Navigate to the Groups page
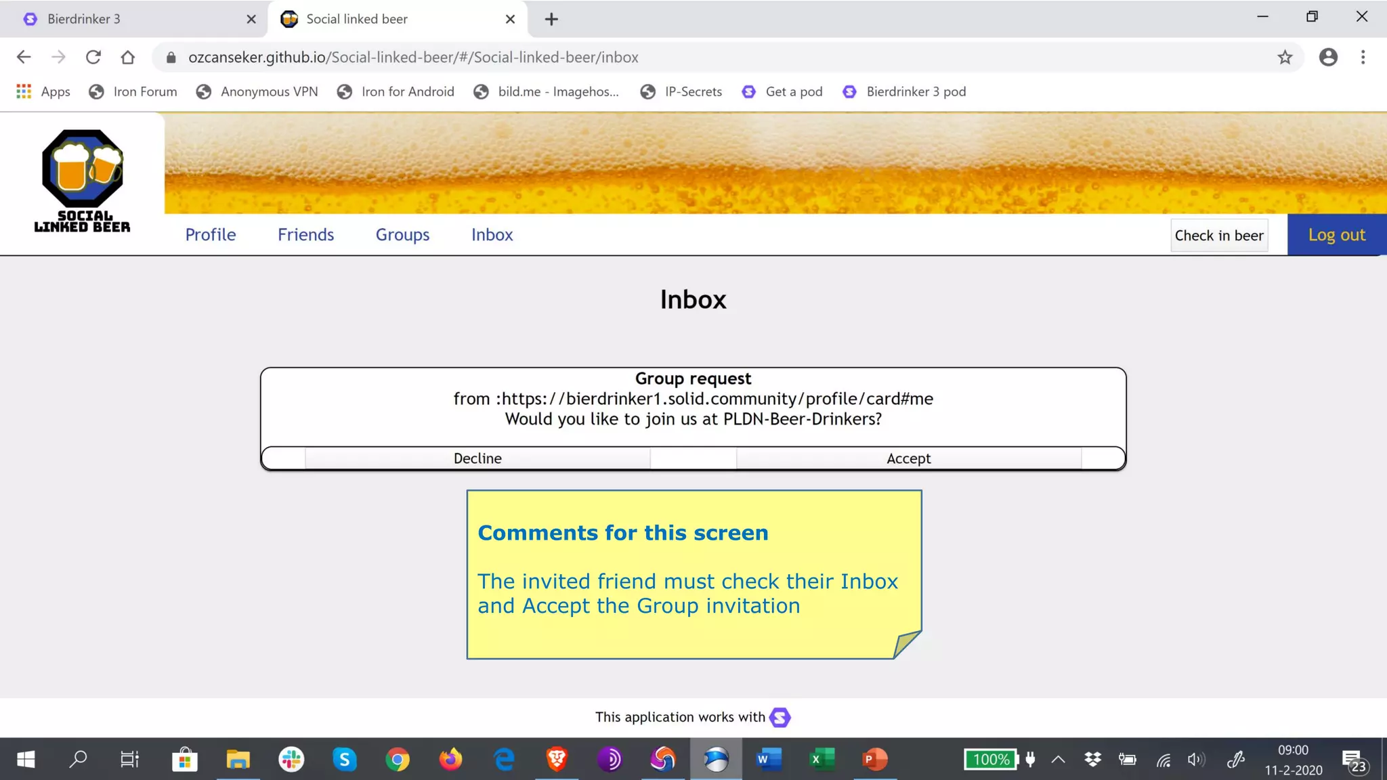Image resolution: width=1387 pixels, height=780 pixels. (402, 234)
